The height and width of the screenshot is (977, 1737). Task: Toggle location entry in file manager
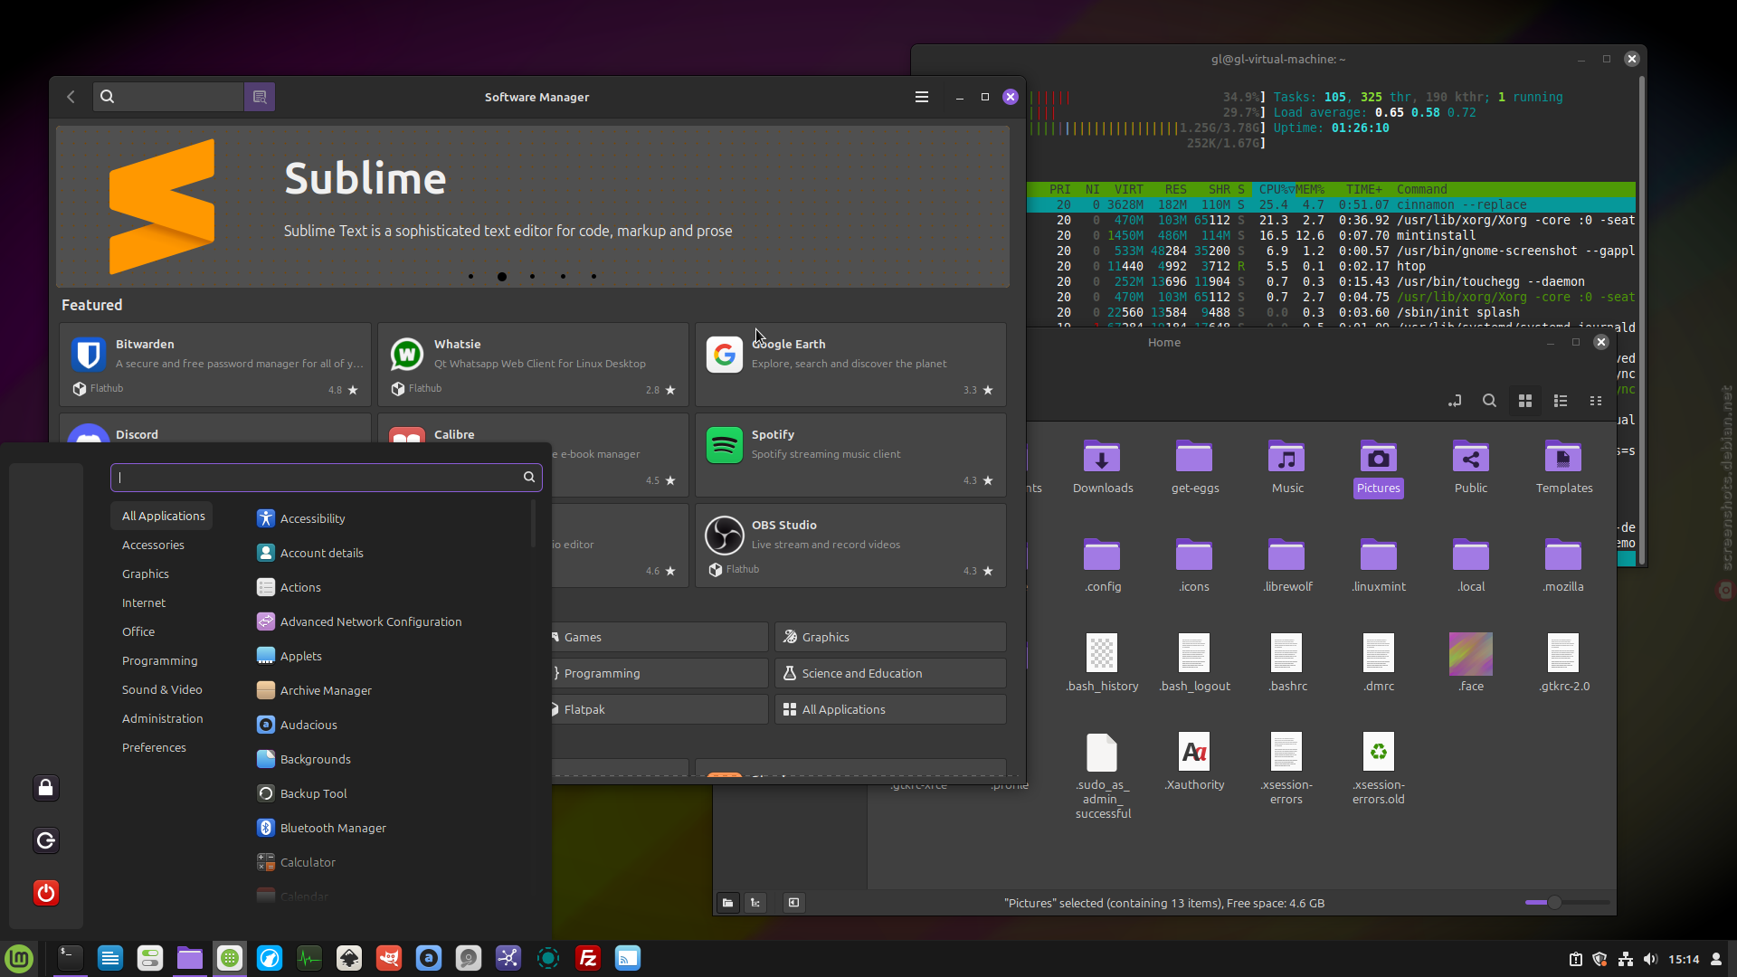coord(1454,401)
